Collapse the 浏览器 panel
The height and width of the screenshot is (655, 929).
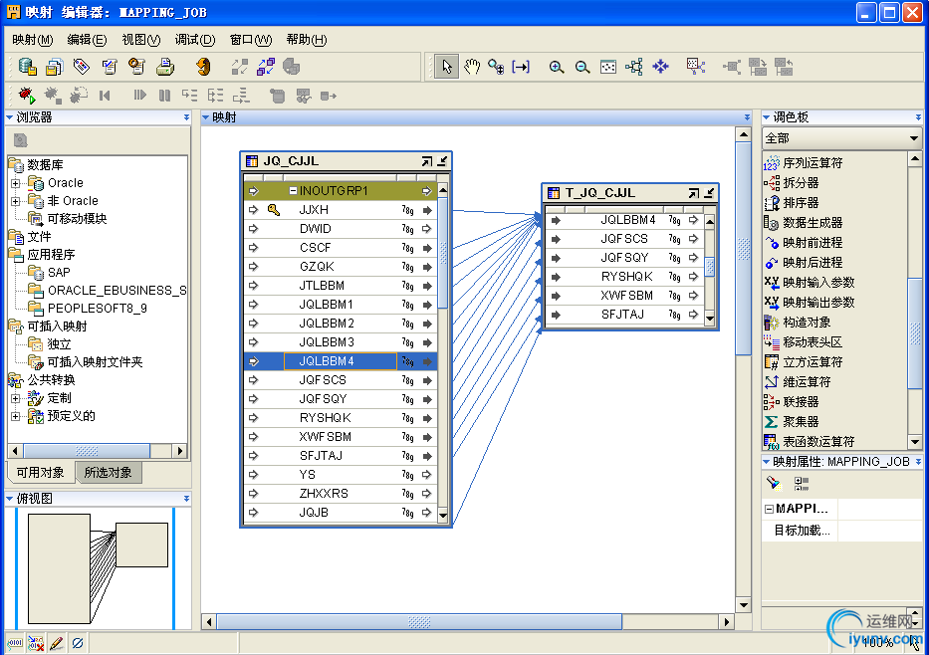coord(10,117)
